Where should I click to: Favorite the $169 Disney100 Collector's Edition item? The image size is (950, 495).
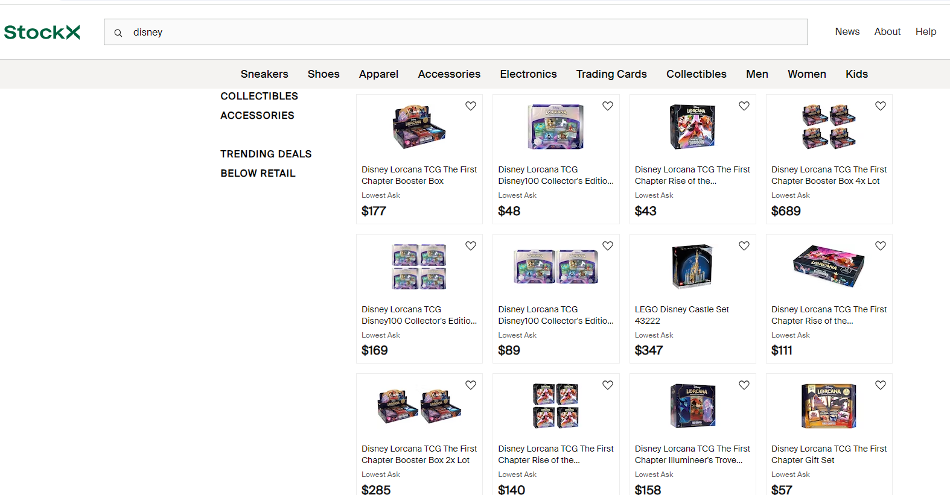[x=471, y=246]
